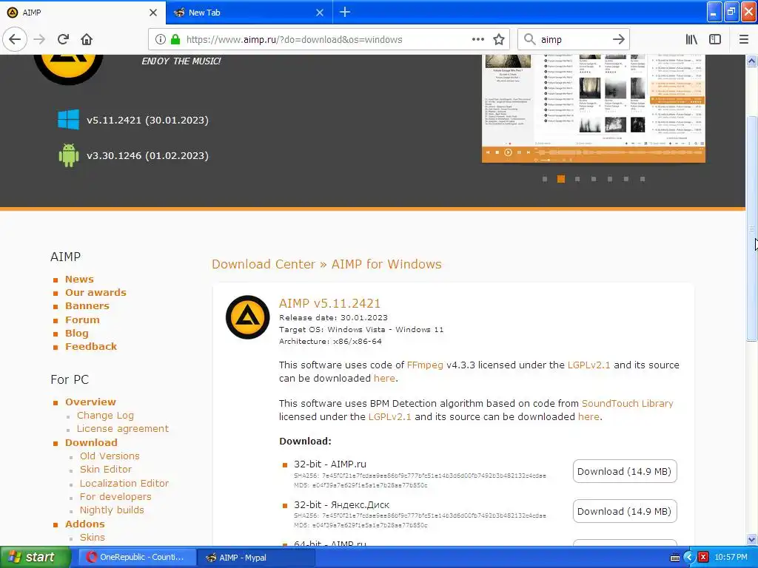Screen dimensions: 758x568
Task: Open the For developers link
Action: [115, 496]
